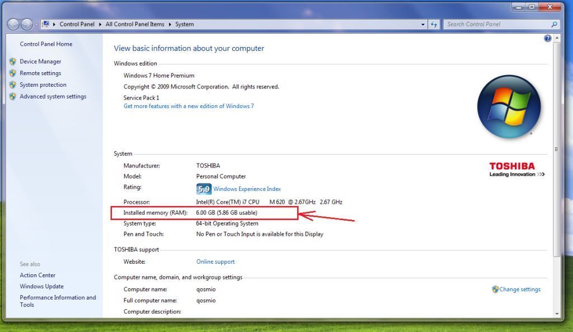Click the search magnifier icon
The image size is (573, 332).
coord(555,24)
